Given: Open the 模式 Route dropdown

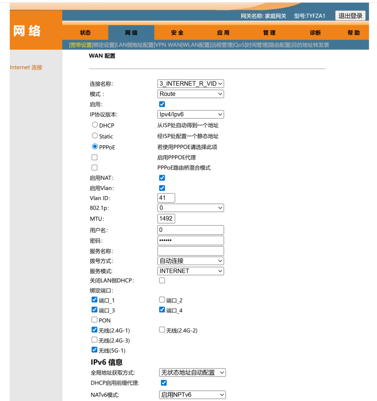Looking at the screenshot, I should (x=190, y=94).
